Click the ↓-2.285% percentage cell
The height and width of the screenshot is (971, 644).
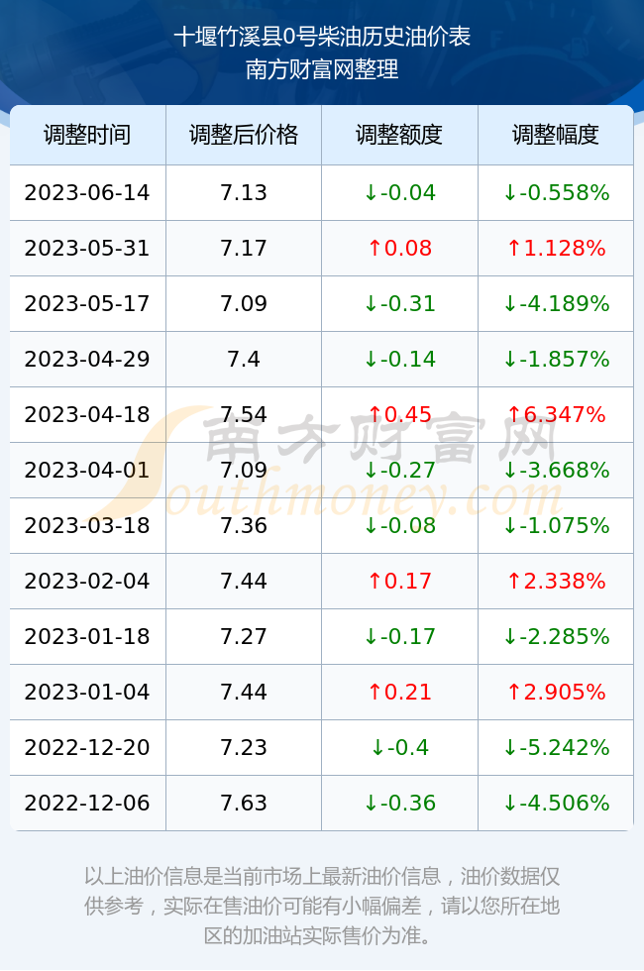[x=556, y=636]
